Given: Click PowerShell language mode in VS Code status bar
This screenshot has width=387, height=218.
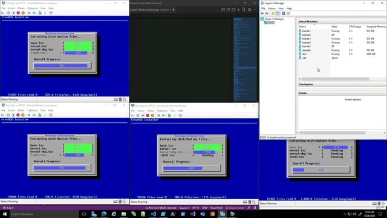Looking at the screenshot, I should coord(216,208).
